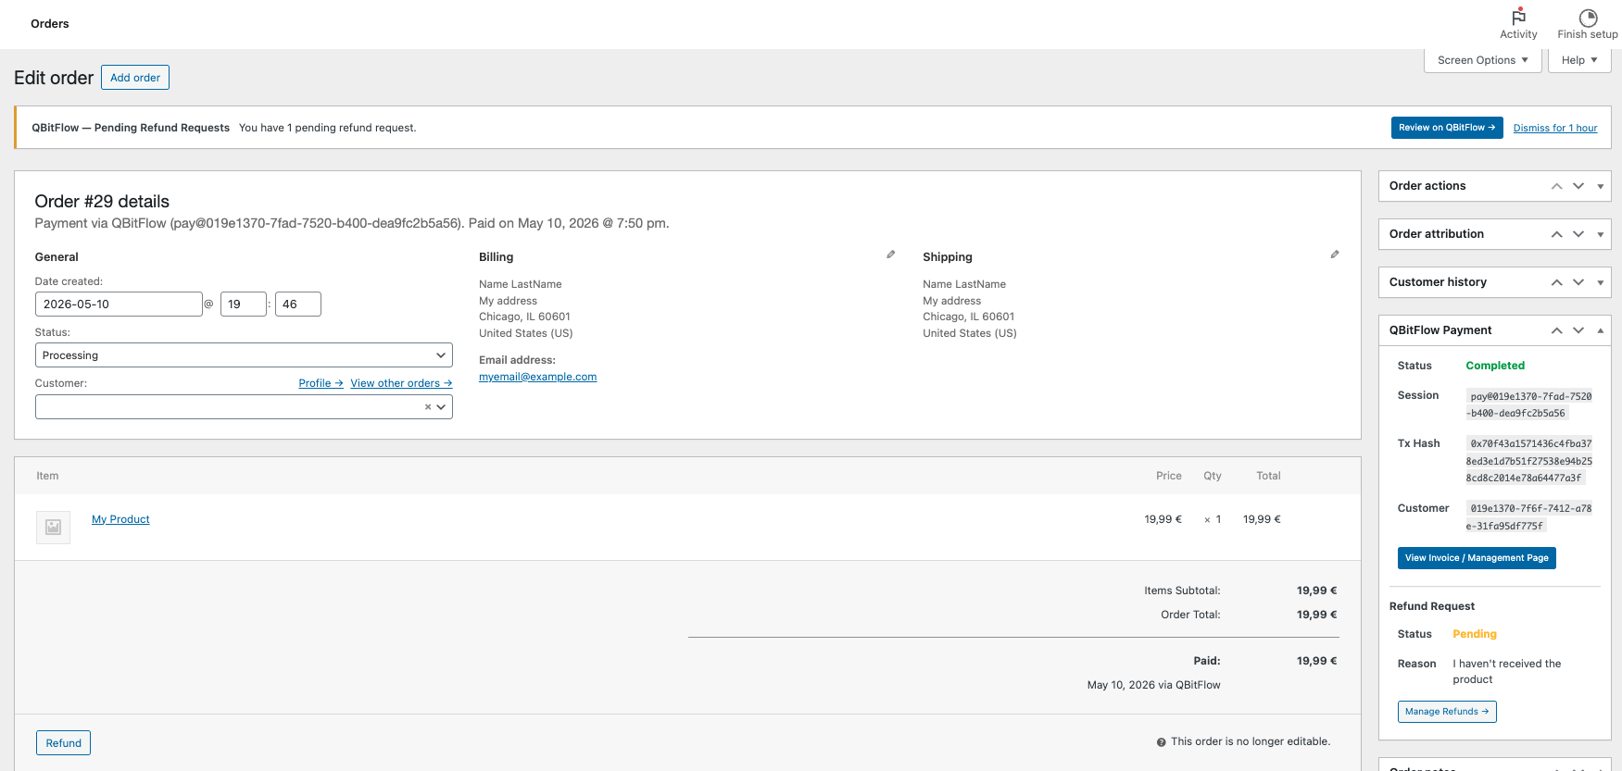Click View Invoice / Management Page button
Screen dimensions: 1622x771
coord(1477,558)
